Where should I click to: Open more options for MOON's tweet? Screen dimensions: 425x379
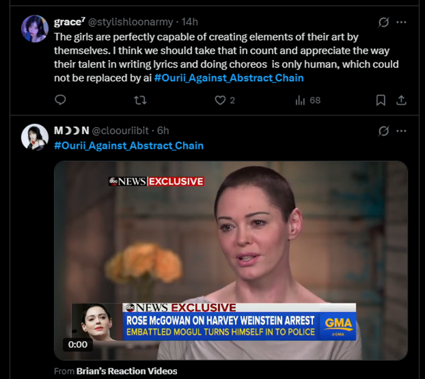[x=401, y=131]
